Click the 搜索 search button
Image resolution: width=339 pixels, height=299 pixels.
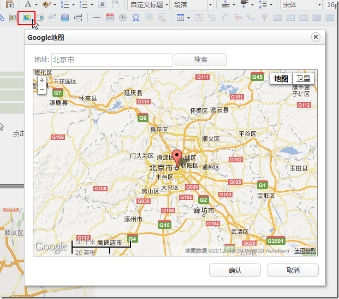[x=201, y=60]
